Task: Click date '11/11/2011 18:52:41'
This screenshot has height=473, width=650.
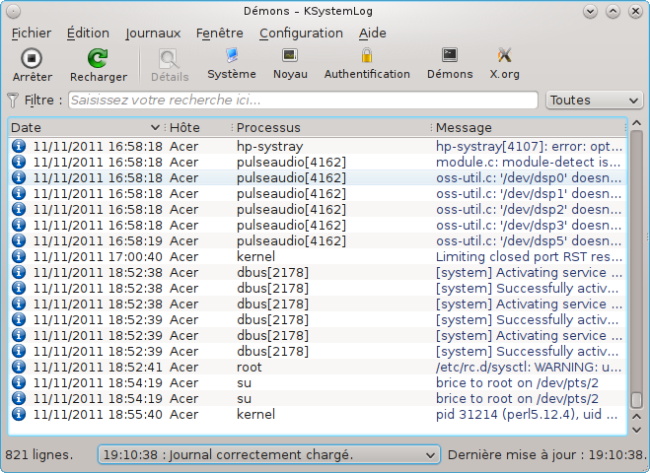Action: (98, 367)
